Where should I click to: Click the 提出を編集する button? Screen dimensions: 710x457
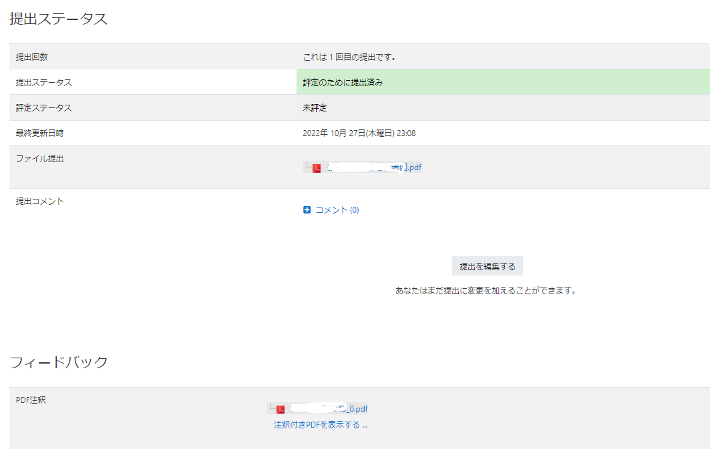489,266
